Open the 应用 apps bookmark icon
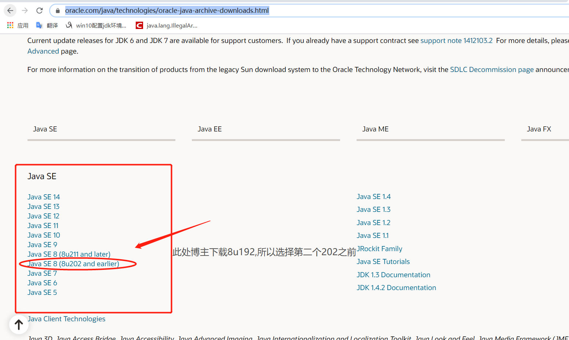This screenshot has height=340, width=569. (10, 25)
